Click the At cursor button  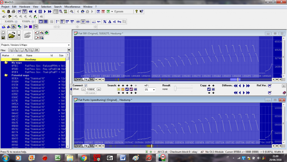point(90,93)
